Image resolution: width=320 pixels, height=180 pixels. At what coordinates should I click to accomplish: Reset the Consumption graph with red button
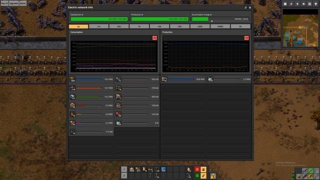pos(154,38)
